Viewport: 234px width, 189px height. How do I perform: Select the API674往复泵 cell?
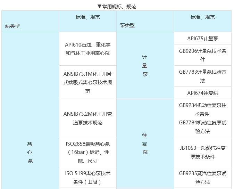point(202,93)
